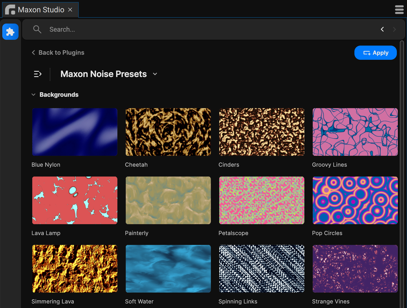Click the vertical scrollbar on the right
Screen dimensions: 407x308
click(x=402, y=174)
